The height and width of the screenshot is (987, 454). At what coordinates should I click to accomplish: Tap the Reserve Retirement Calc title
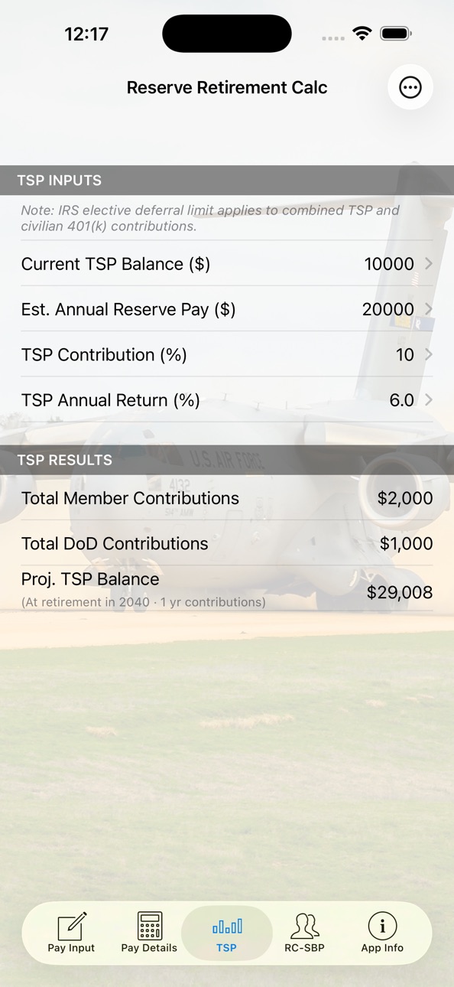(227, 87)
